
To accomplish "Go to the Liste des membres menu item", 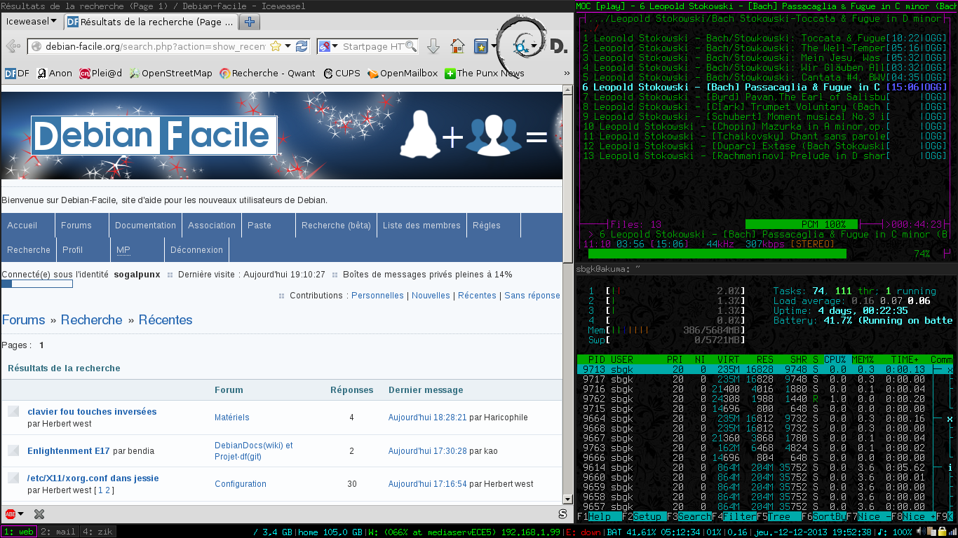I will pos(421,226).
